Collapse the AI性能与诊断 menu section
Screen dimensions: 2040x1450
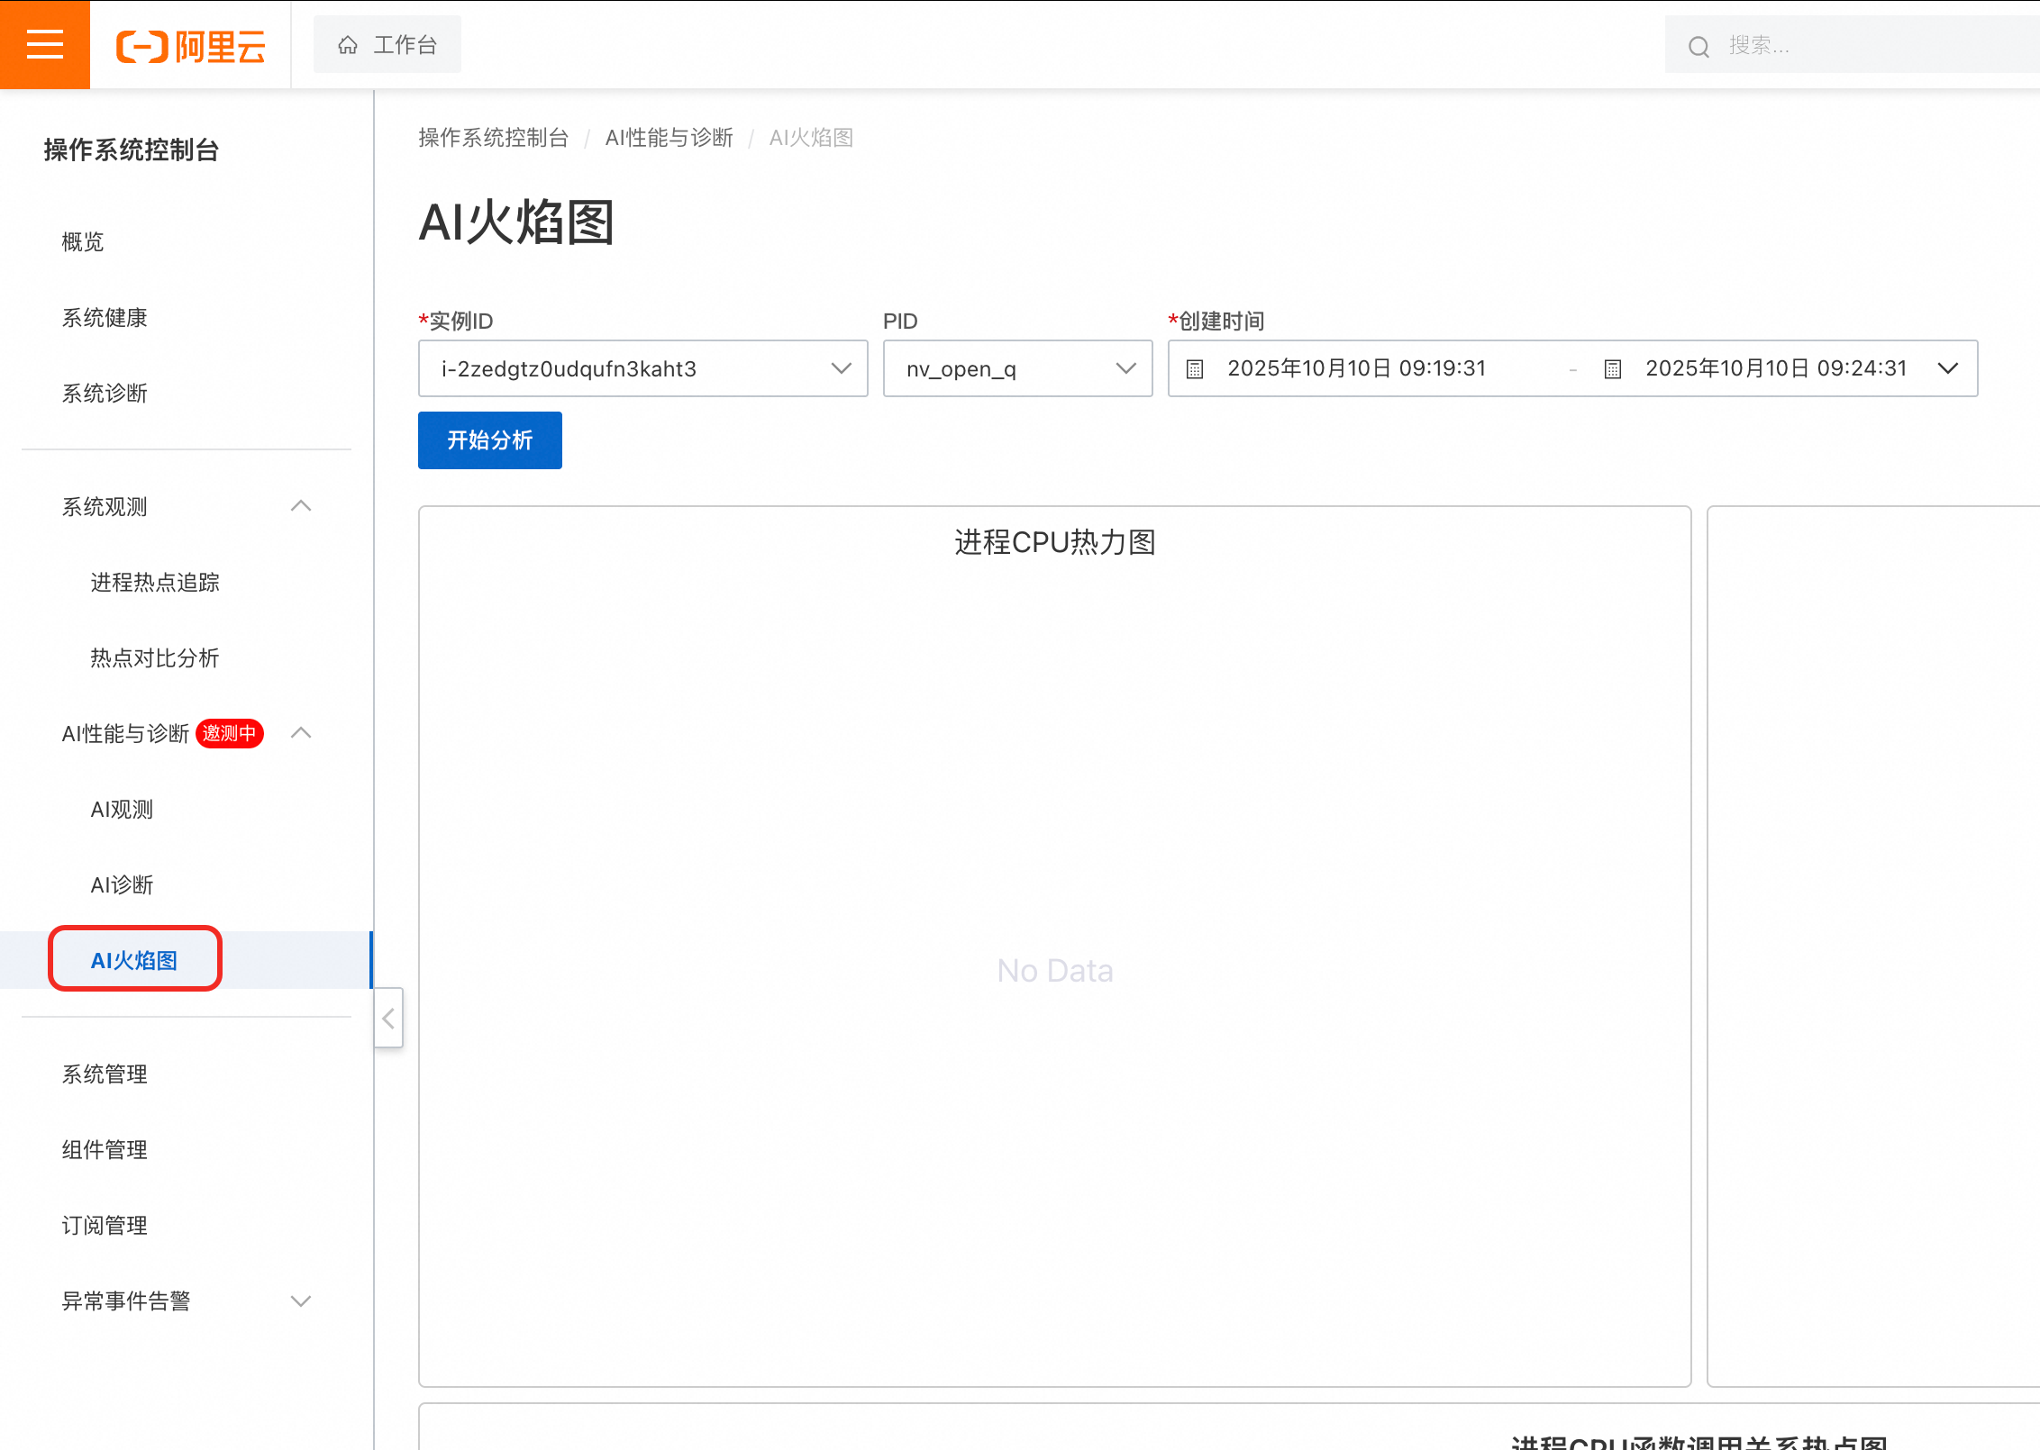click(301, 733)
